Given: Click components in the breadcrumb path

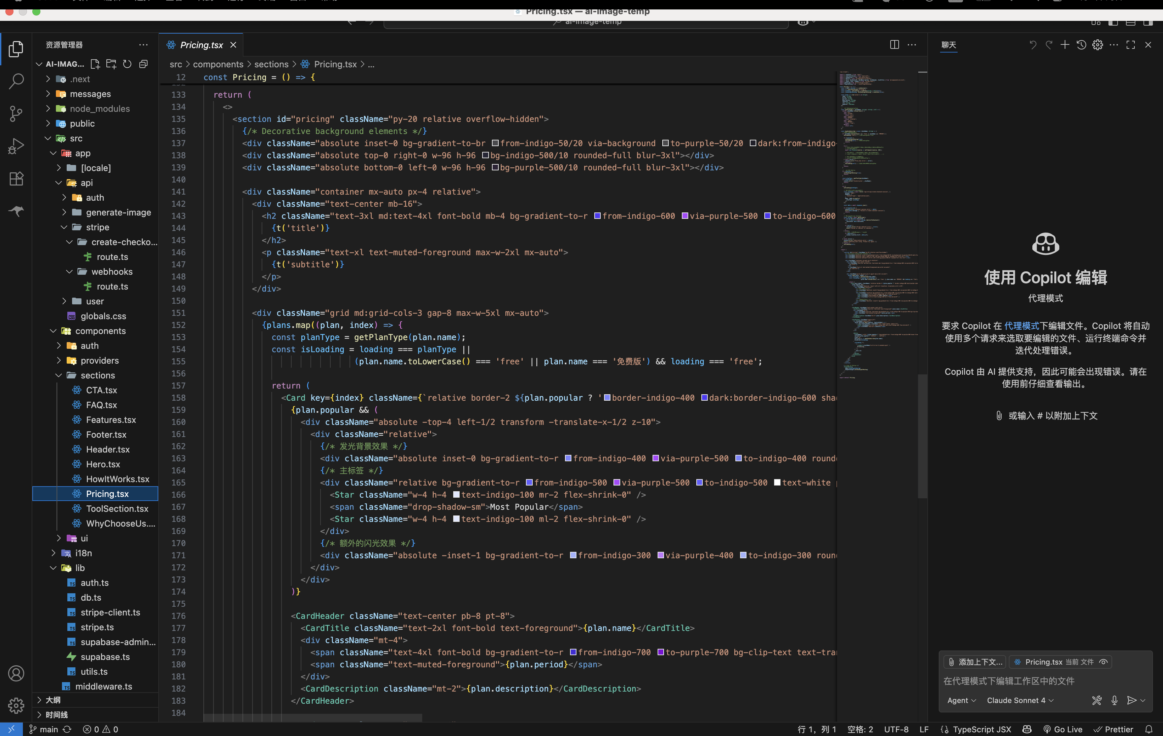Looking at the screenshot, I should click(x=218, y=64).
